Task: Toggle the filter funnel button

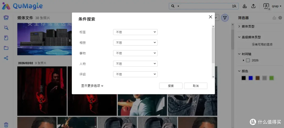Action: 225,18
